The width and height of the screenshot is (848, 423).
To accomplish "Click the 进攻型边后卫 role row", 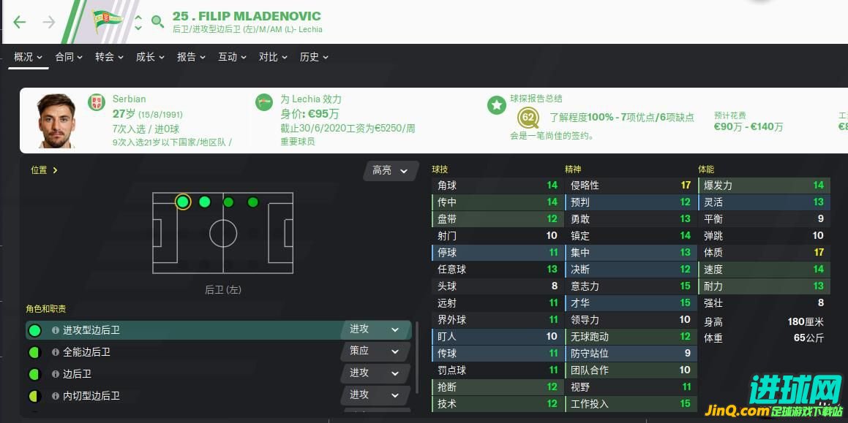I will click(x=219, y=330).
